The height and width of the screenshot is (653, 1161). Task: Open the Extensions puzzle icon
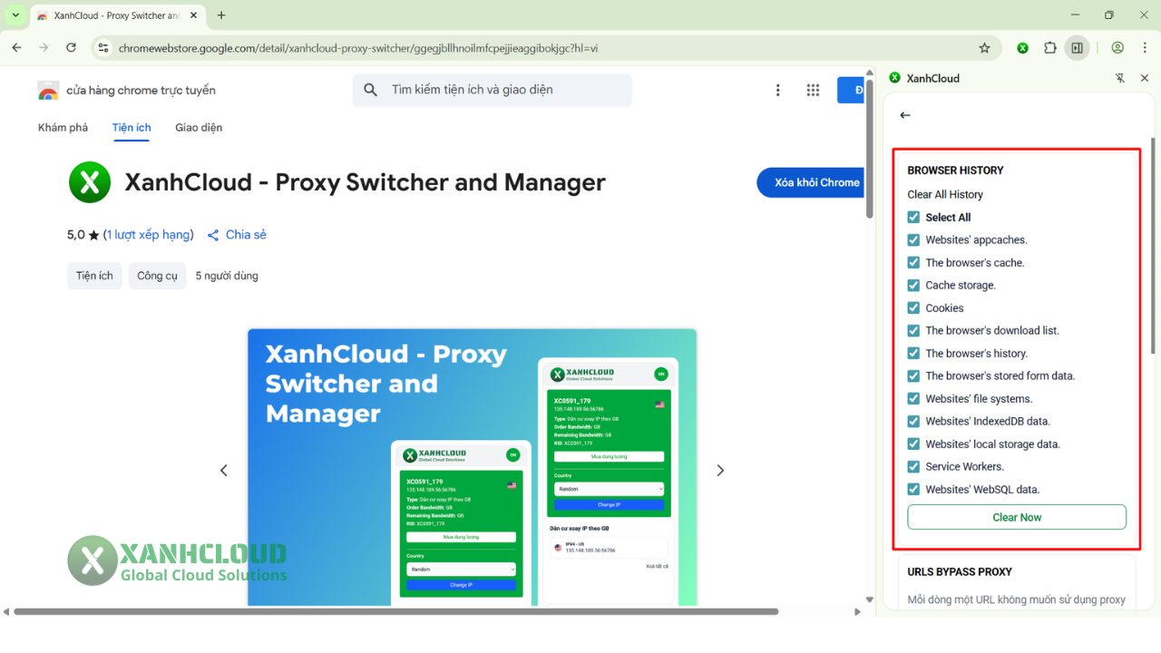[1050, 48]
